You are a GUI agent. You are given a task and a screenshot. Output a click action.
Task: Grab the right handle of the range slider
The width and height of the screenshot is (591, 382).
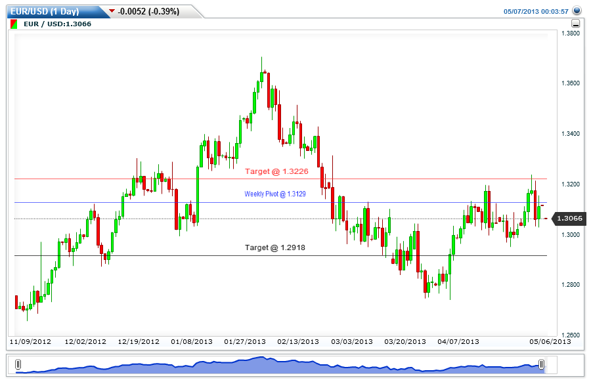541,364
